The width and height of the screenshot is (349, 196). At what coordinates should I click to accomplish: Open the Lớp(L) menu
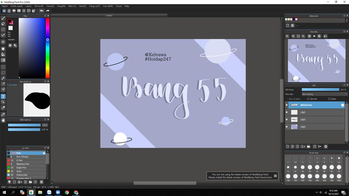tap(29, 6)
